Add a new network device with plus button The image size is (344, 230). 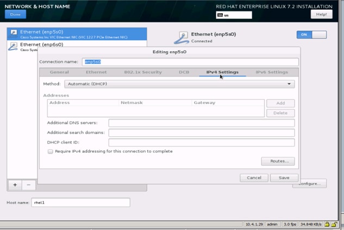tap(15, 185)
